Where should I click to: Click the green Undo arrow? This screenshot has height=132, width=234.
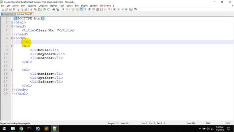point(44,9)
